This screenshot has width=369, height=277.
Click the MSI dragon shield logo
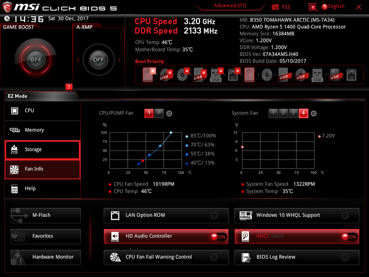(7, 7)
